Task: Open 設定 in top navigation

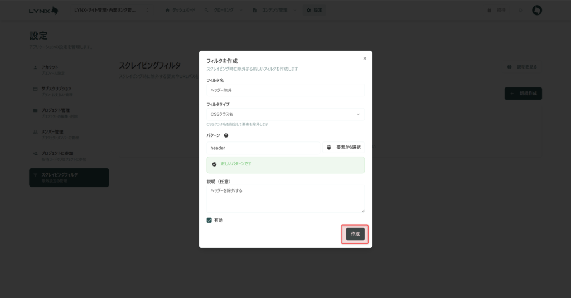Action: click(x=314, y=11)
